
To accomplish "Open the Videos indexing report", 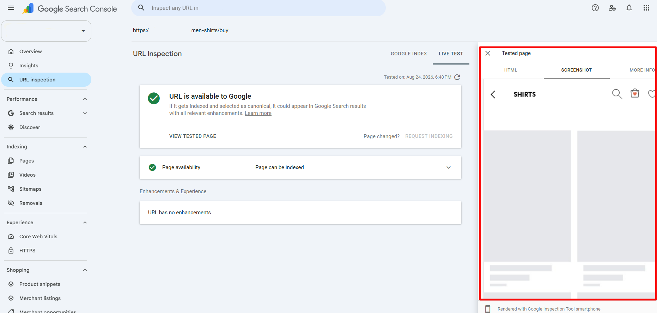I will (46, 175).
